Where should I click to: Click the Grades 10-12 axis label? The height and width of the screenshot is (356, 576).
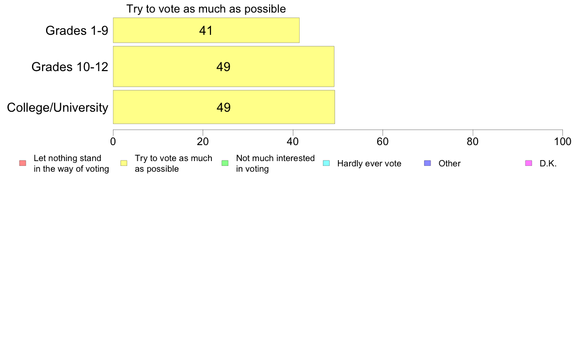(70, 67)
